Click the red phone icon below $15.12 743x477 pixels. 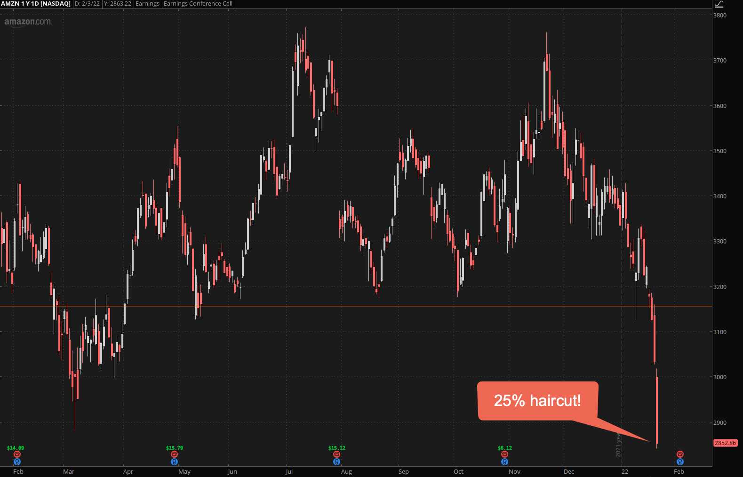pyautogui.click(x=336, y=454)
